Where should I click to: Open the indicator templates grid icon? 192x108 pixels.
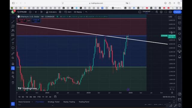pyautogui.click(x=60, y=12)
